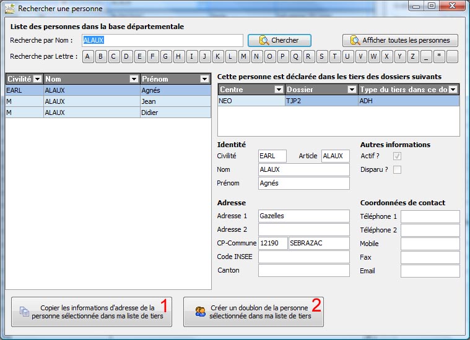Click the TJP2 dossier cell
This screenshot has height=340, width=470.
321,101
